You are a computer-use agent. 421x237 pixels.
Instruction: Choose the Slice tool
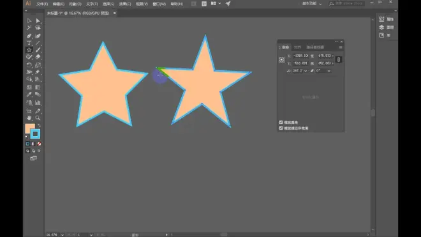pyautogui.click(x=38, y=111)
